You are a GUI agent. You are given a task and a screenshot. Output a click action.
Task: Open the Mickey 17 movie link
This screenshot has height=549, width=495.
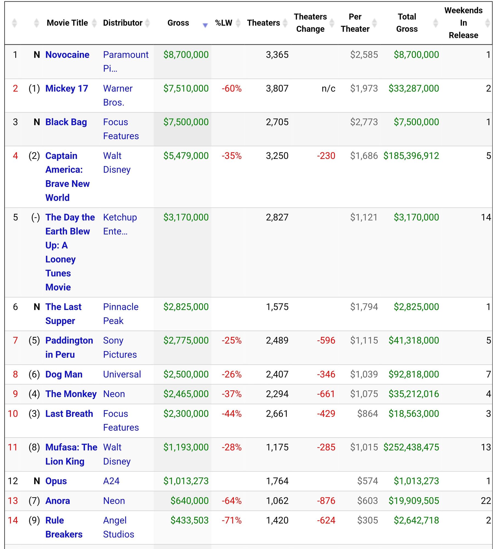pos(67,88)
